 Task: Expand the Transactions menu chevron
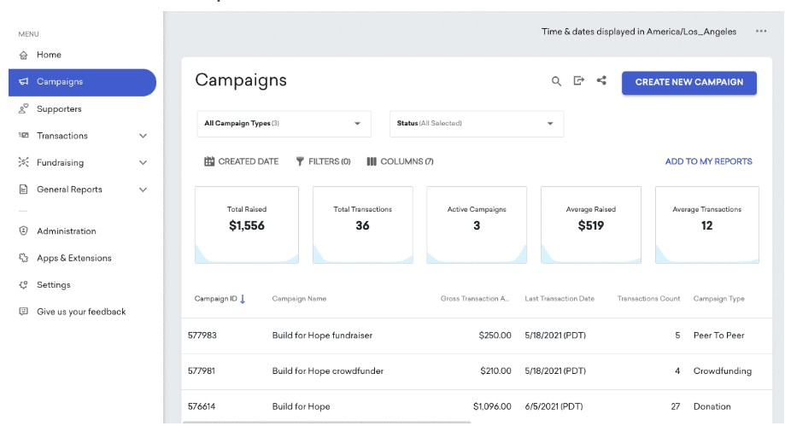[x=143, y=136]
